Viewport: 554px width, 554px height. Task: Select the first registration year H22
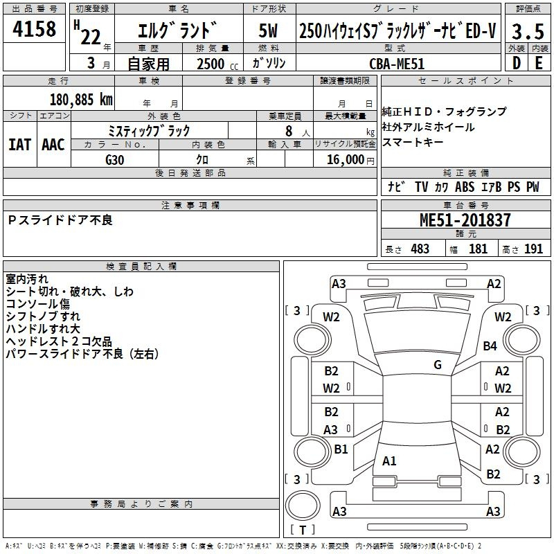click(x=92, y=33)
